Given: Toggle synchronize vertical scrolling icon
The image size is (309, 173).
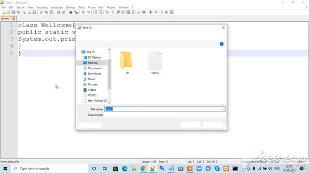Looking at the screenshot, I should tap(95, 12).
